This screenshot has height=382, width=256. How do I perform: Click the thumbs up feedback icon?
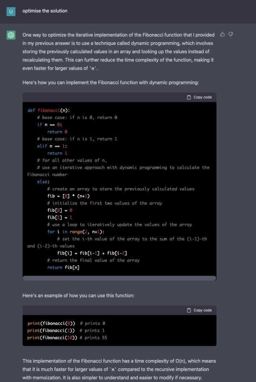tap(222, 35)
